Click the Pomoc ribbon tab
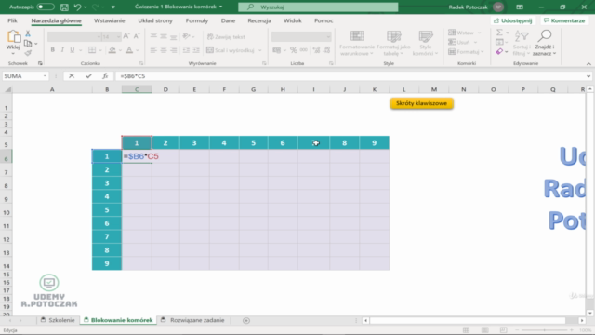The image size is (595, 335). click(324, 20)
